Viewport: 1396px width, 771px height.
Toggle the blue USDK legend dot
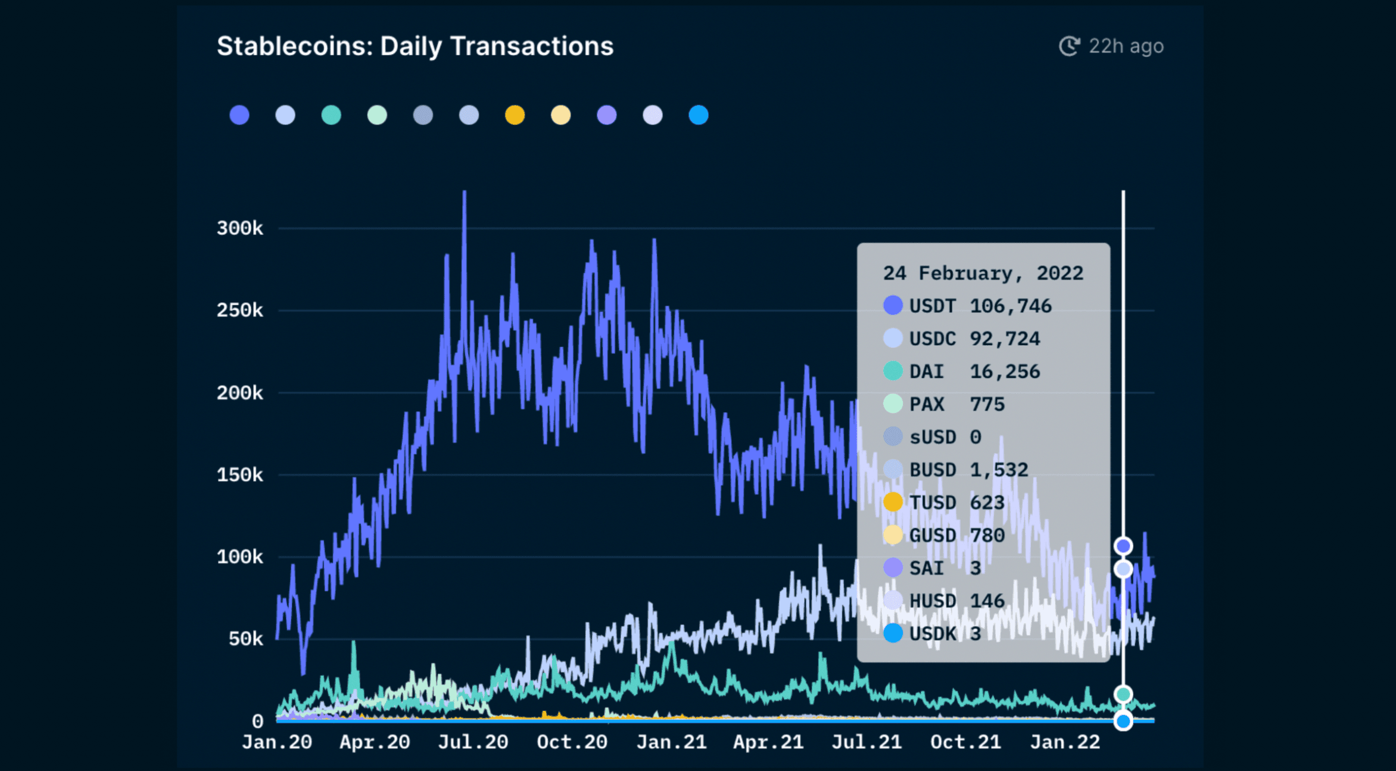[698, 115]
